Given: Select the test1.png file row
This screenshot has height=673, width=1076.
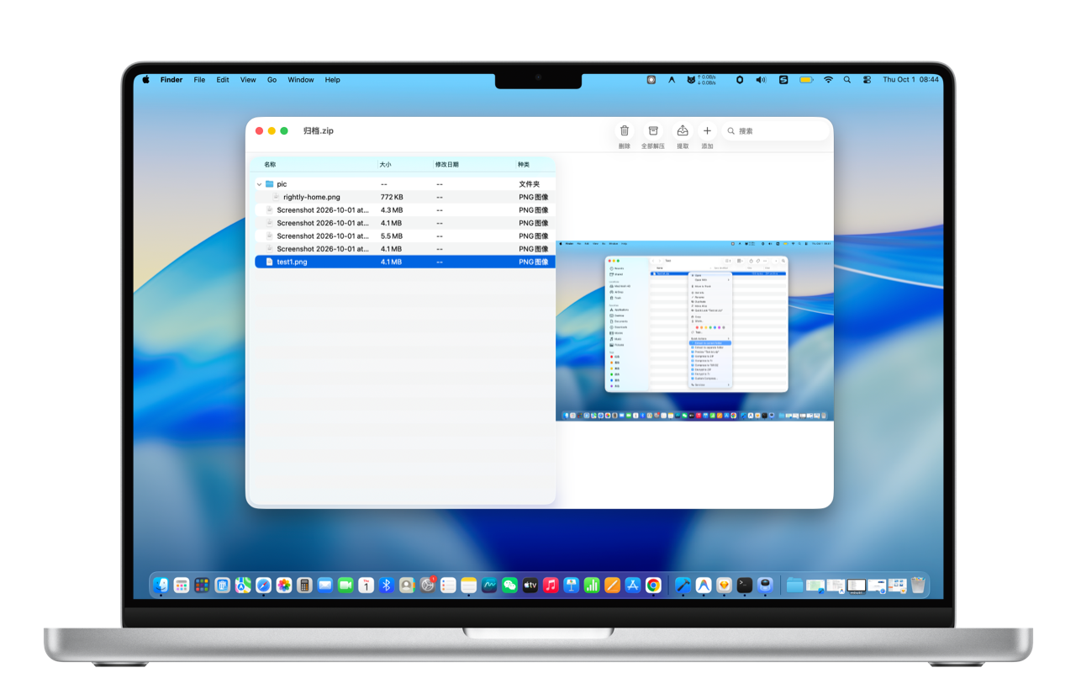Looking at the screenshot, I should tap(404, 262).
